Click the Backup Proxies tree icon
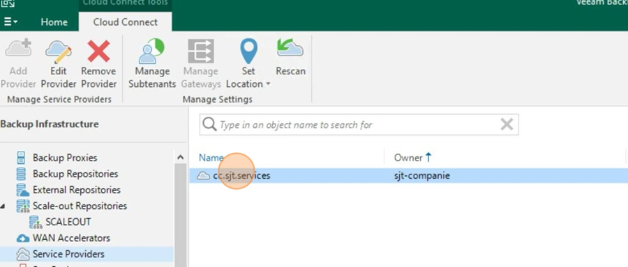Viewport: 628px width, 267px height. tap(21, 158)
